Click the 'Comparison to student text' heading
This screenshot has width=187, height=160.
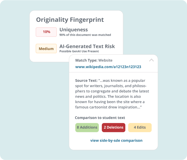[x=100, y=118]
